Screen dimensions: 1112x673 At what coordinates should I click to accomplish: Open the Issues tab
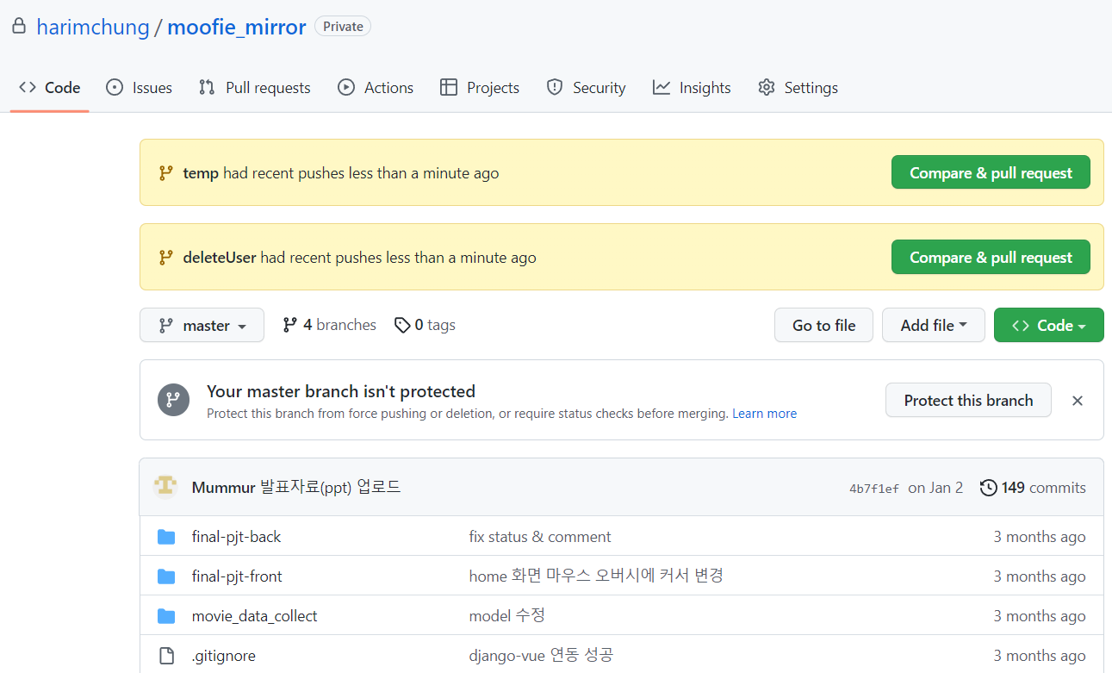pyautogui.click(x=139, y=88)
